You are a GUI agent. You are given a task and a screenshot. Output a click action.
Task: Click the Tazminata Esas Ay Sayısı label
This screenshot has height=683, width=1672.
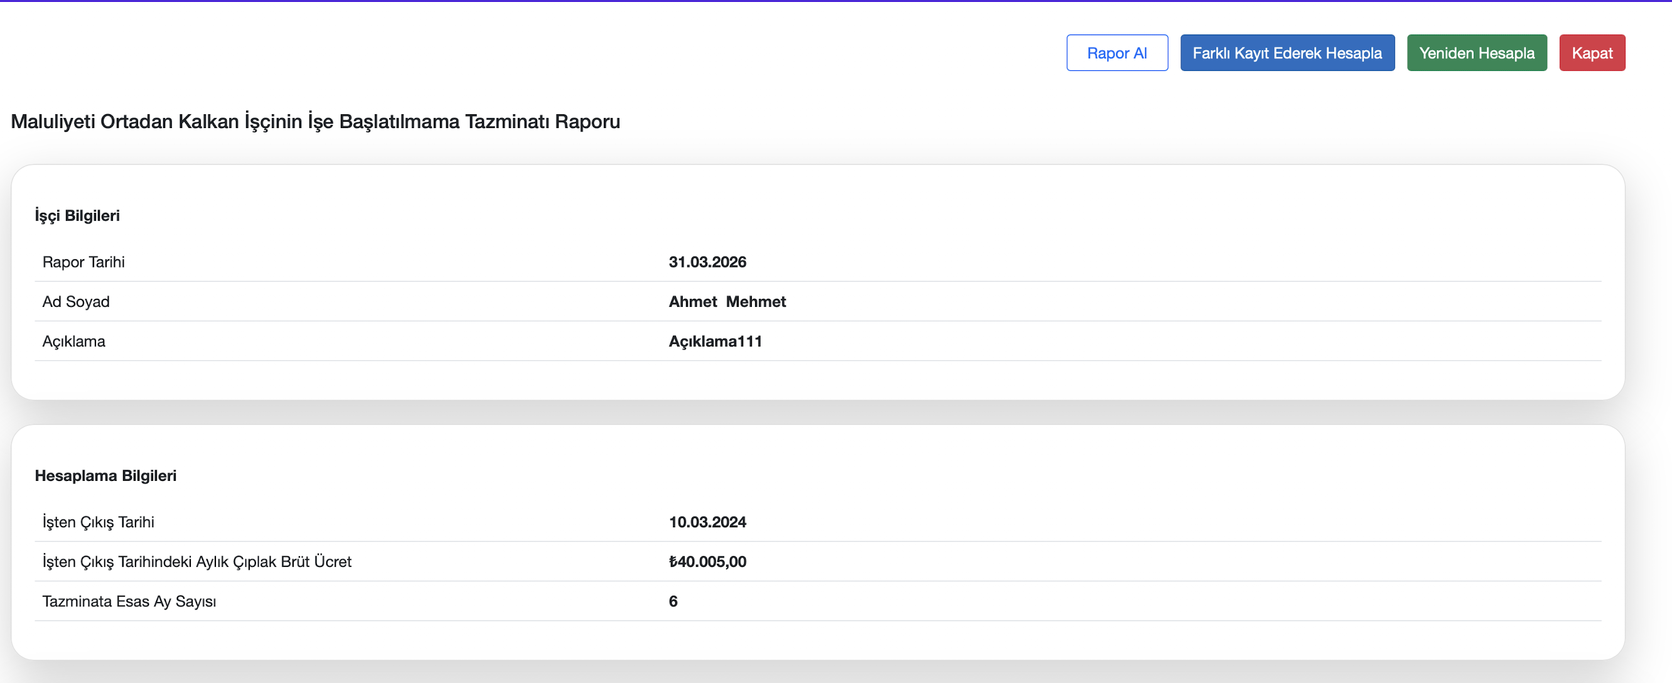click(x=129, y=601)
